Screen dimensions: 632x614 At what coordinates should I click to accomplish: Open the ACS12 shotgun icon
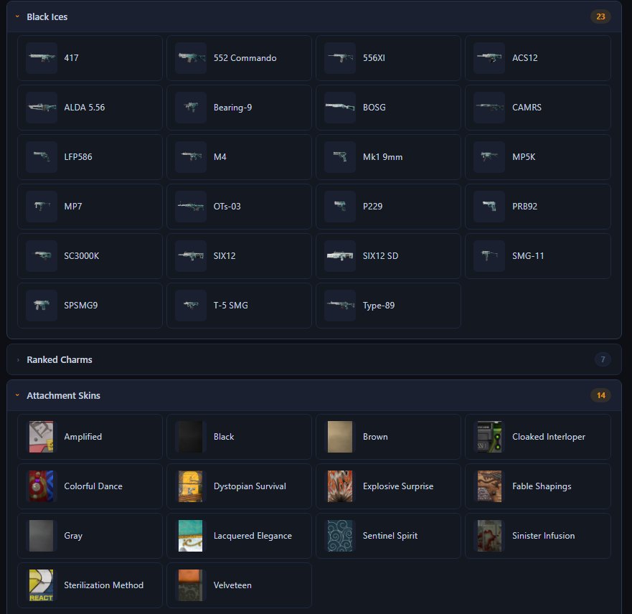click(x=489, y=58)
